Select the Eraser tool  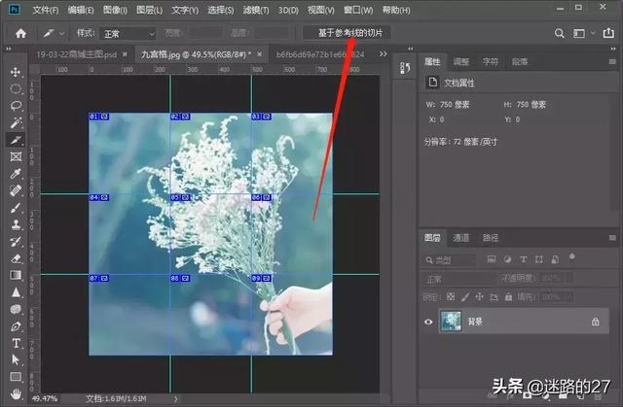pyautogui.click(x=17, y=258)
